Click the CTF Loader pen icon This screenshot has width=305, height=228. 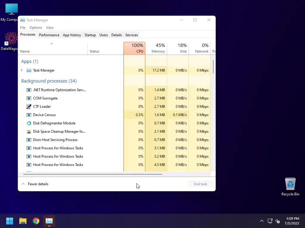click(29, 107)
